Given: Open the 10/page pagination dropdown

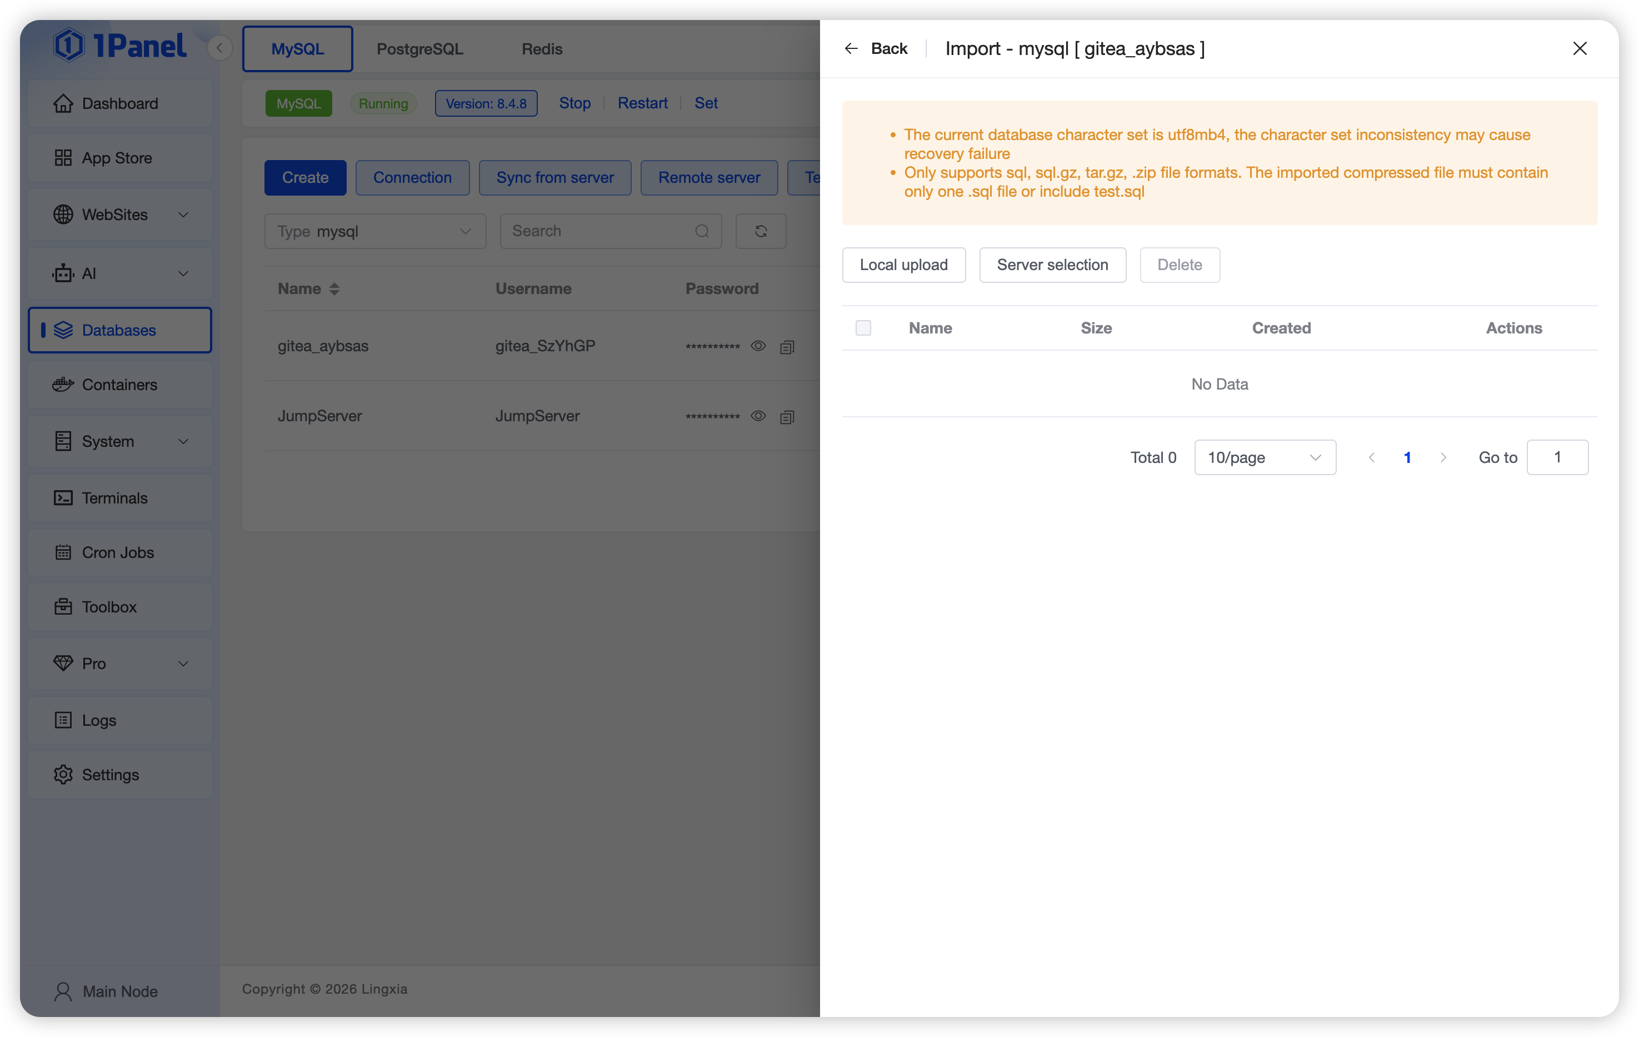Looking at the screenshot, I should 1265,457.
